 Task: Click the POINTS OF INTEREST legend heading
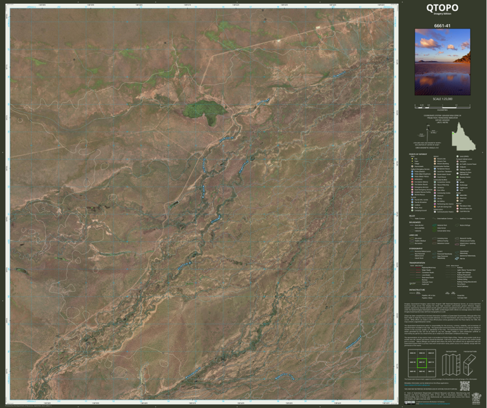click(418, 154)
